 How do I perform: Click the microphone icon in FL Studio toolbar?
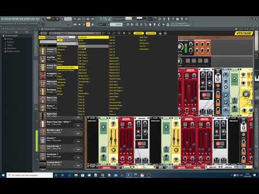168,19
